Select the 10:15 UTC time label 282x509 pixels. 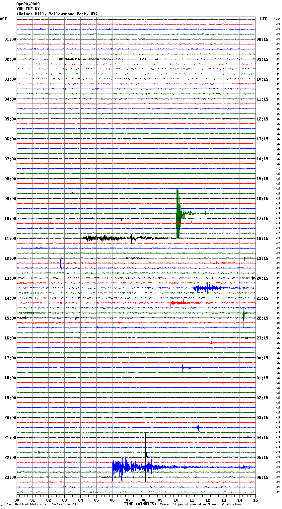point(262,79)
